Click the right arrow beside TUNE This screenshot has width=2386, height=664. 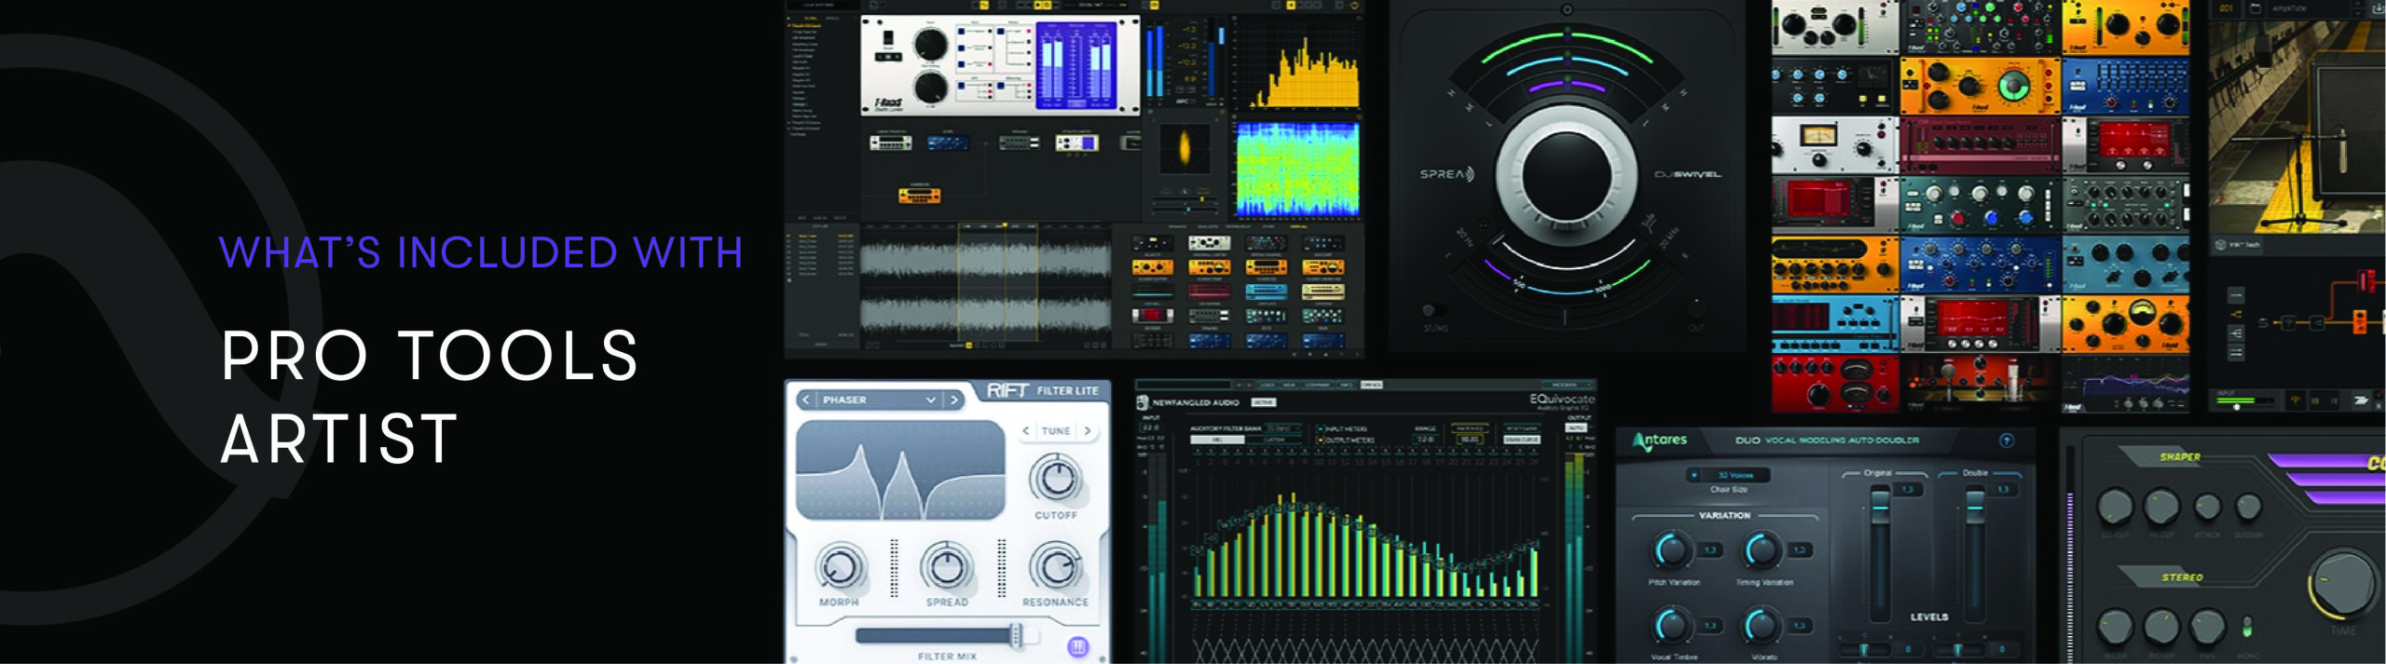pyautogui.click(x=1087, y=430)
